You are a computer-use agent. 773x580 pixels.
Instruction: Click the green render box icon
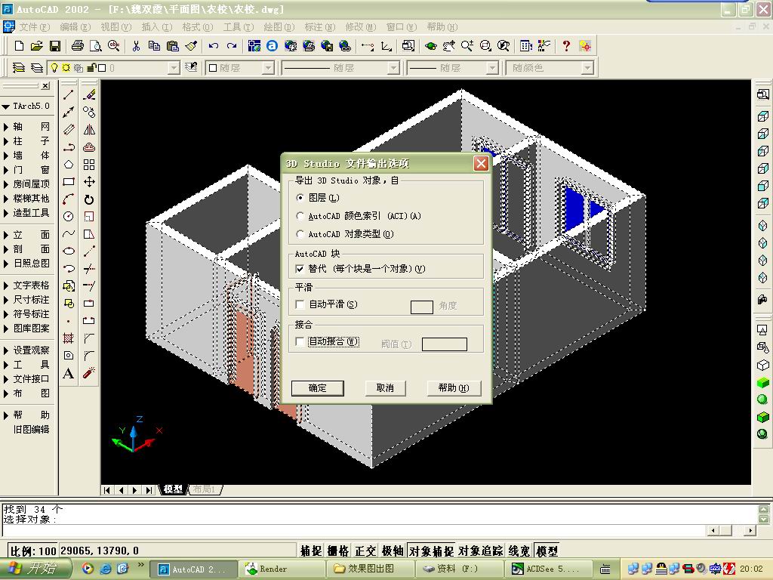click(x=762, y=382)
